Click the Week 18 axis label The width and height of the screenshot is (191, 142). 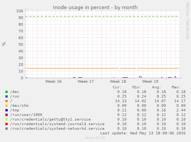(x=118, y=82)
